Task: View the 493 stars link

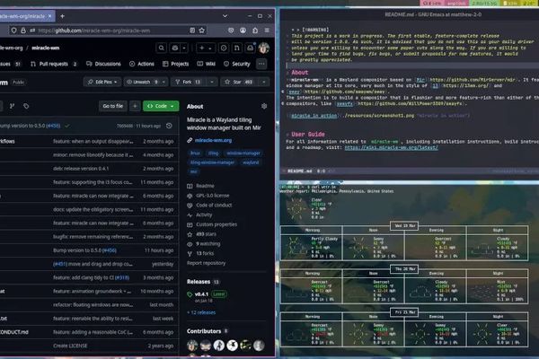Action: pos(206,234)
